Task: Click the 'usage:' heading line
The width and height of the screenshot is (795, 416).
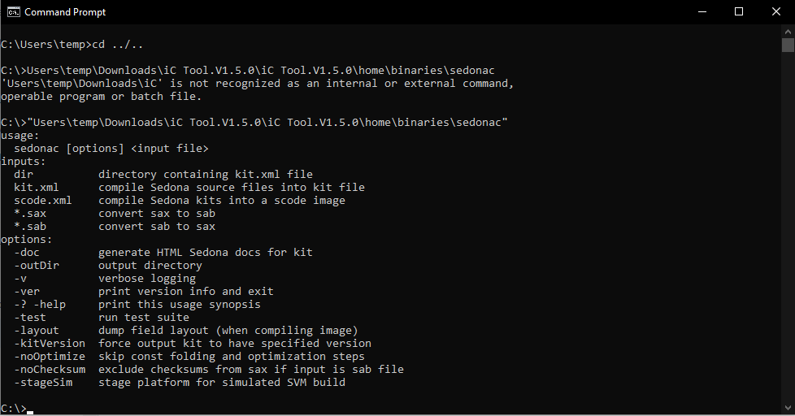Action: pos(20,136)
